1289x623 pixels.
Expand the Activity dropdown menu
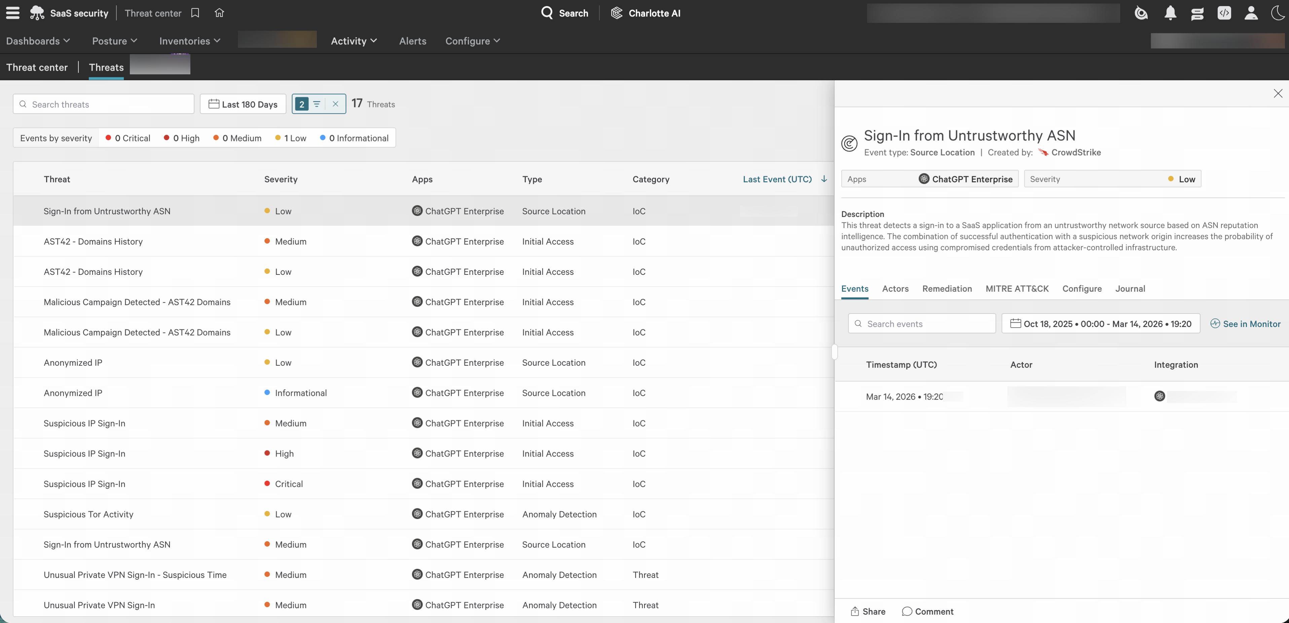(x=354, y=41)
